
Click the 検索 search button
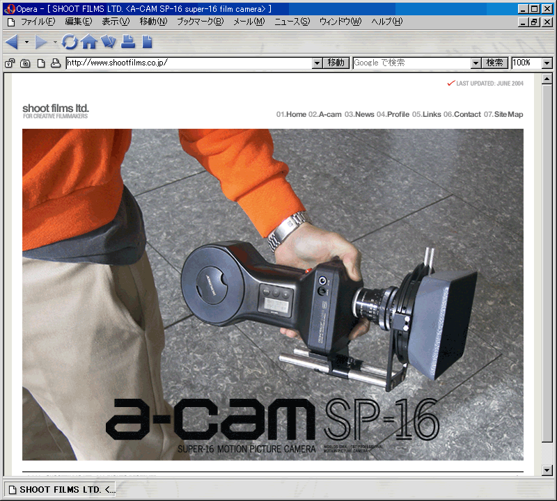(x=494, y=63)
